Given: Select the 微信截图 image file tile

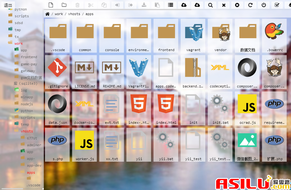Looking at the screenshot, I should [x=248, y=145].
